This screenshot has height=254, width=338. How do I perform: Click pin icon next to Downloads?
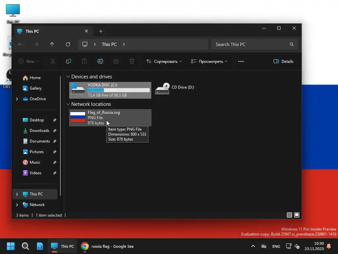55,131
